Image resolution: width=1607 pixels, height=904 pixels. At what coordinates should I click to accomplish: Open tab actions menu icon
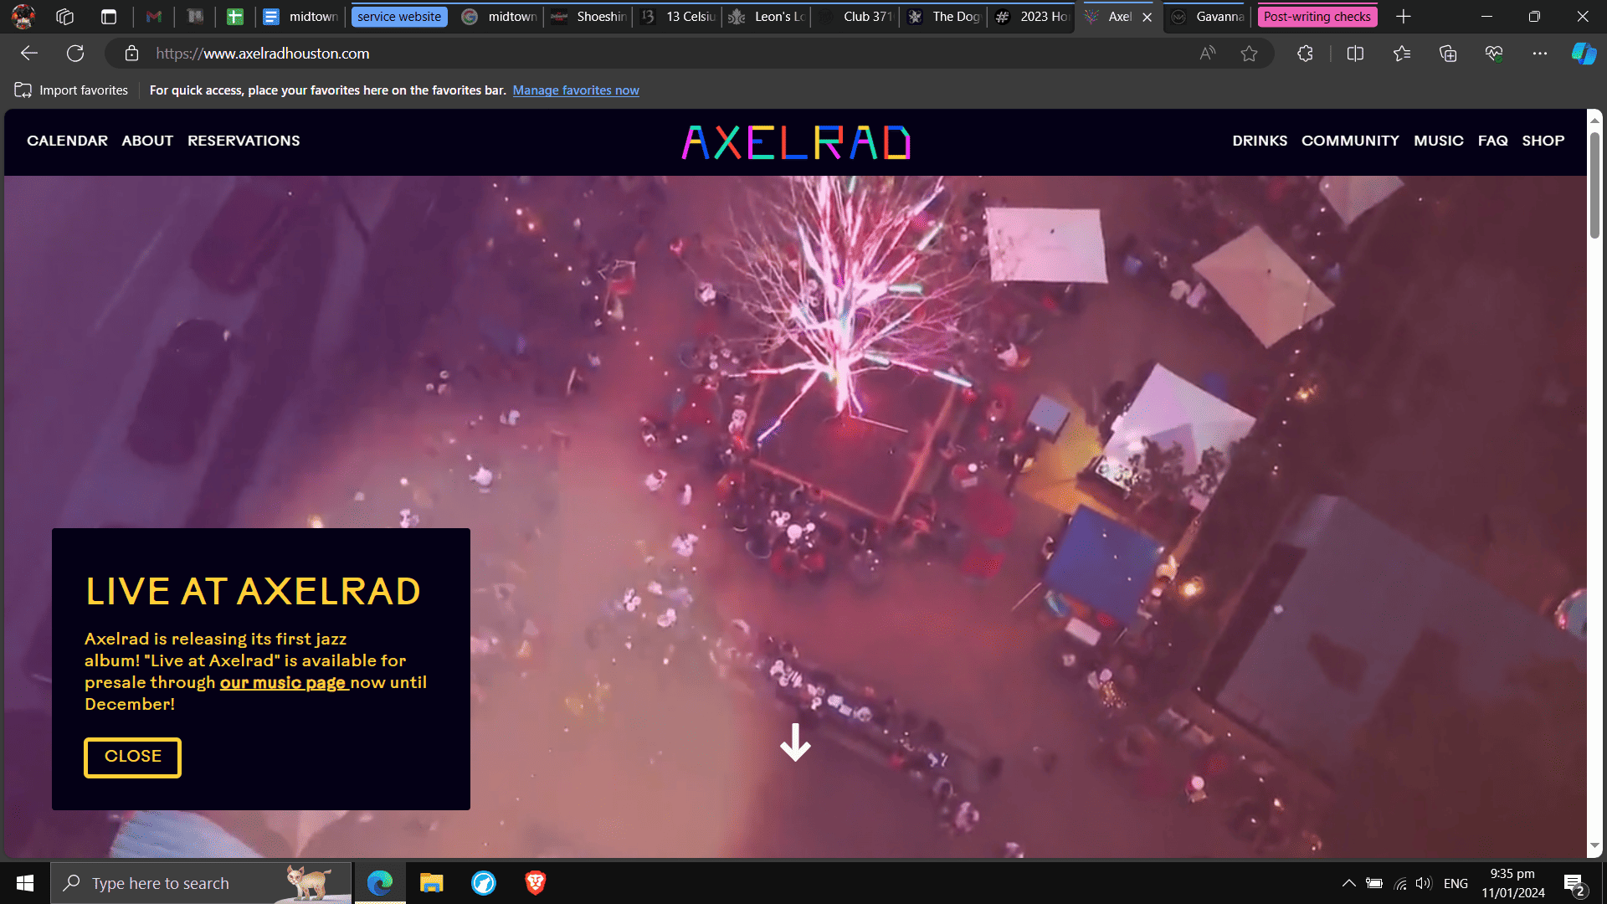click(108, 16)
